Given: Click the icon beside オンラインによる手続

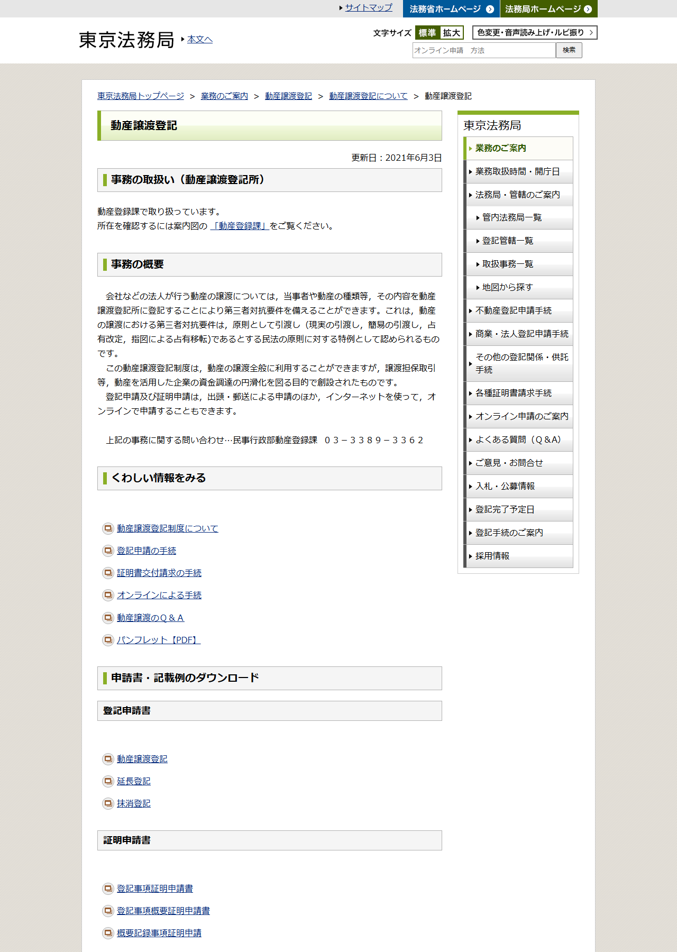Looking at the screenshot, I should pos(108,595).
